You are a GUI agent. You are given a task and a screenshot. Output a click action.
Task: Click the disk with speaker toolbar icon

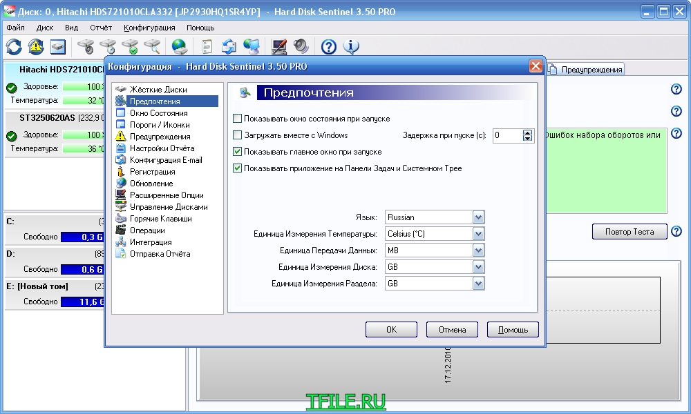point(86,46)
